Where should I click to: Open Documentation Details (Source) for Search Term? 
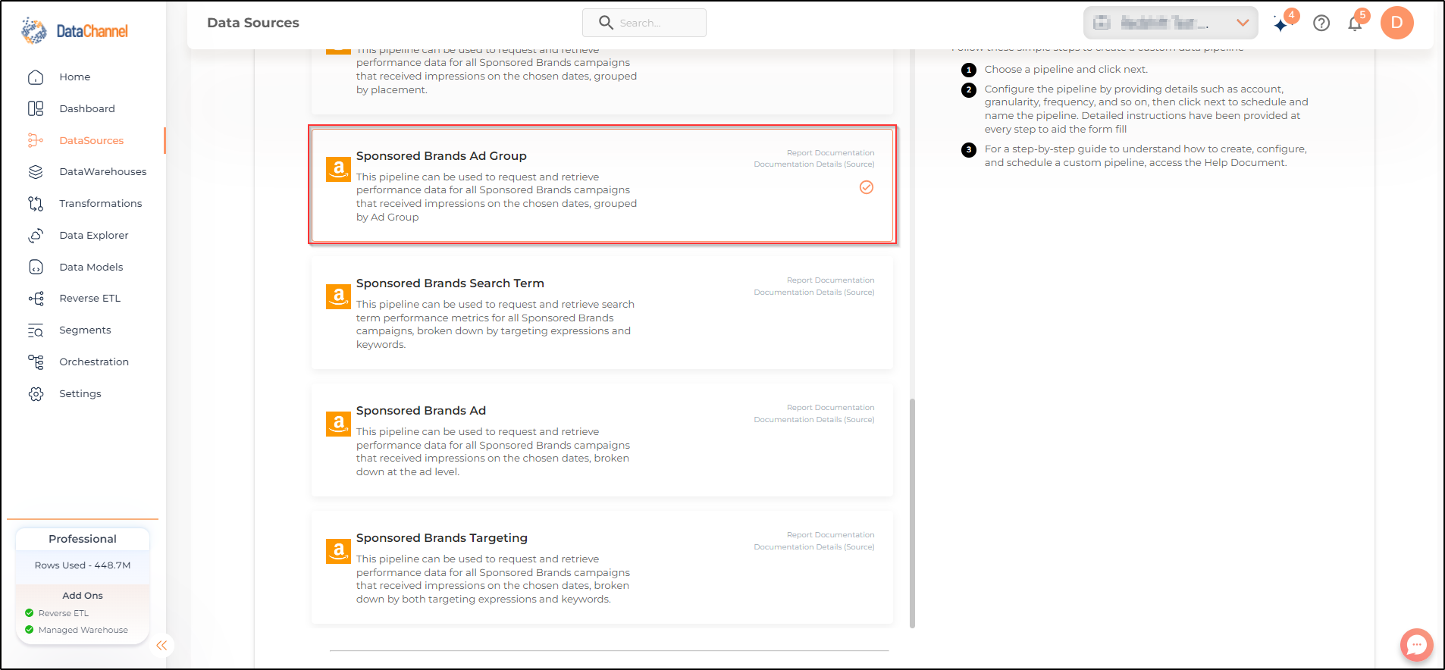pos(813,293)
